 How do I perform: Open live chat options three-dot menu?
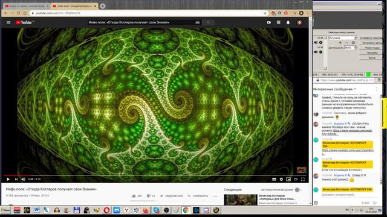coord(377,89)
